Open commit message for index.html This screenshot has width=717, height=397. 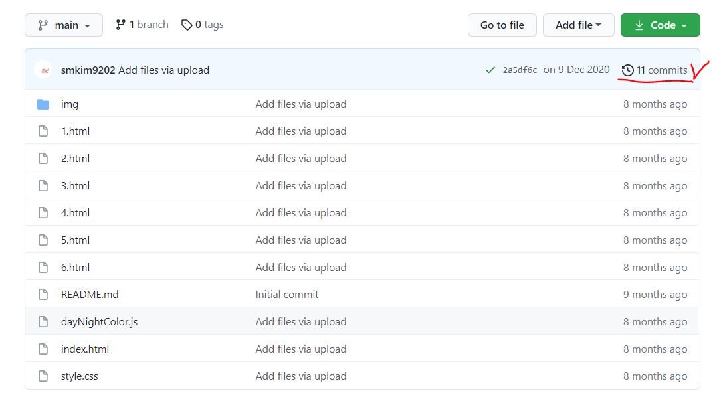point(301,349)
